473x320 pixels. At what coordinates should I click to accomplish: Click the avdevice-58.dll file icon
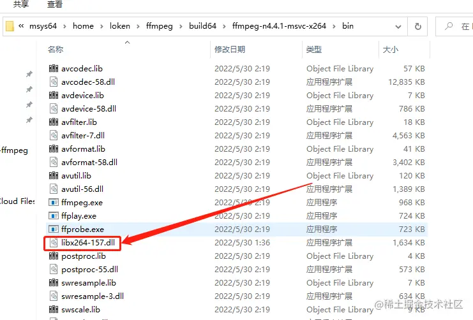point(54,108)
